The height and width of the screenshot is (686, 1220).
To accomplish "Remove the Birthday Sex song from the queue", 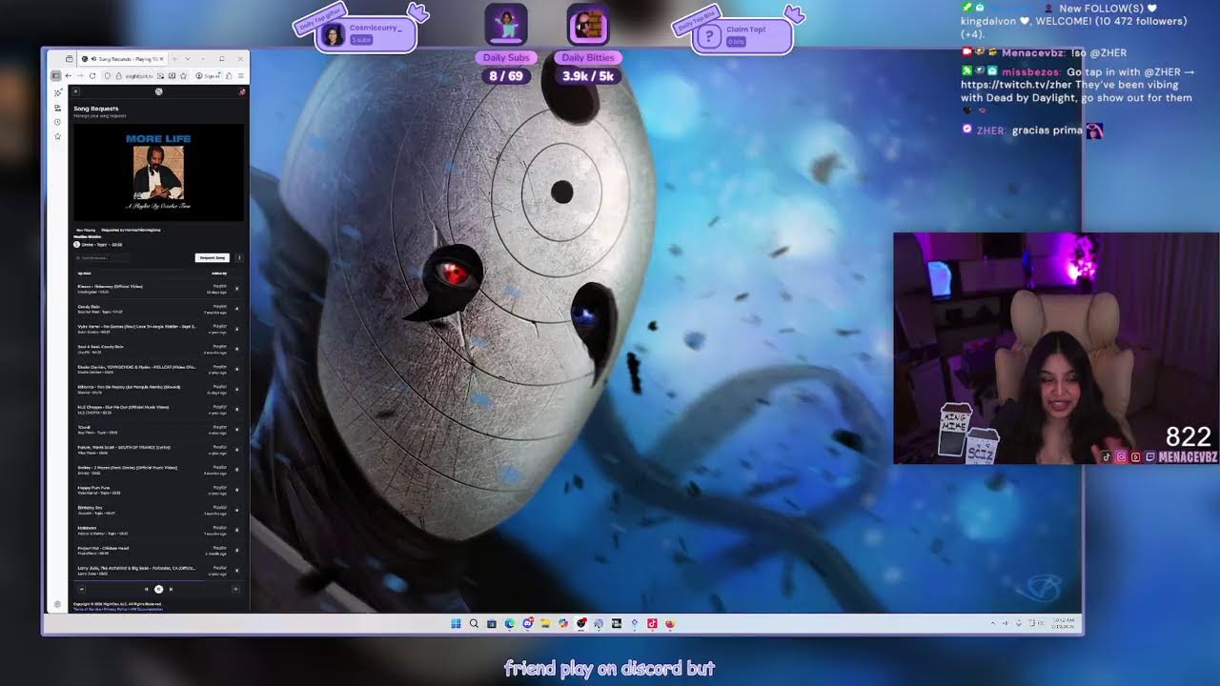I will point(237,510).
